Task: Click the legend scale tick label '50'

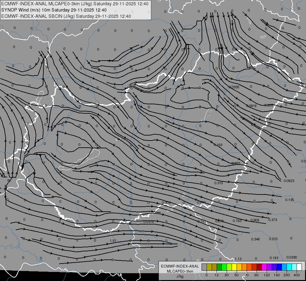Action: pyautogui.click(x=237, y=275)
